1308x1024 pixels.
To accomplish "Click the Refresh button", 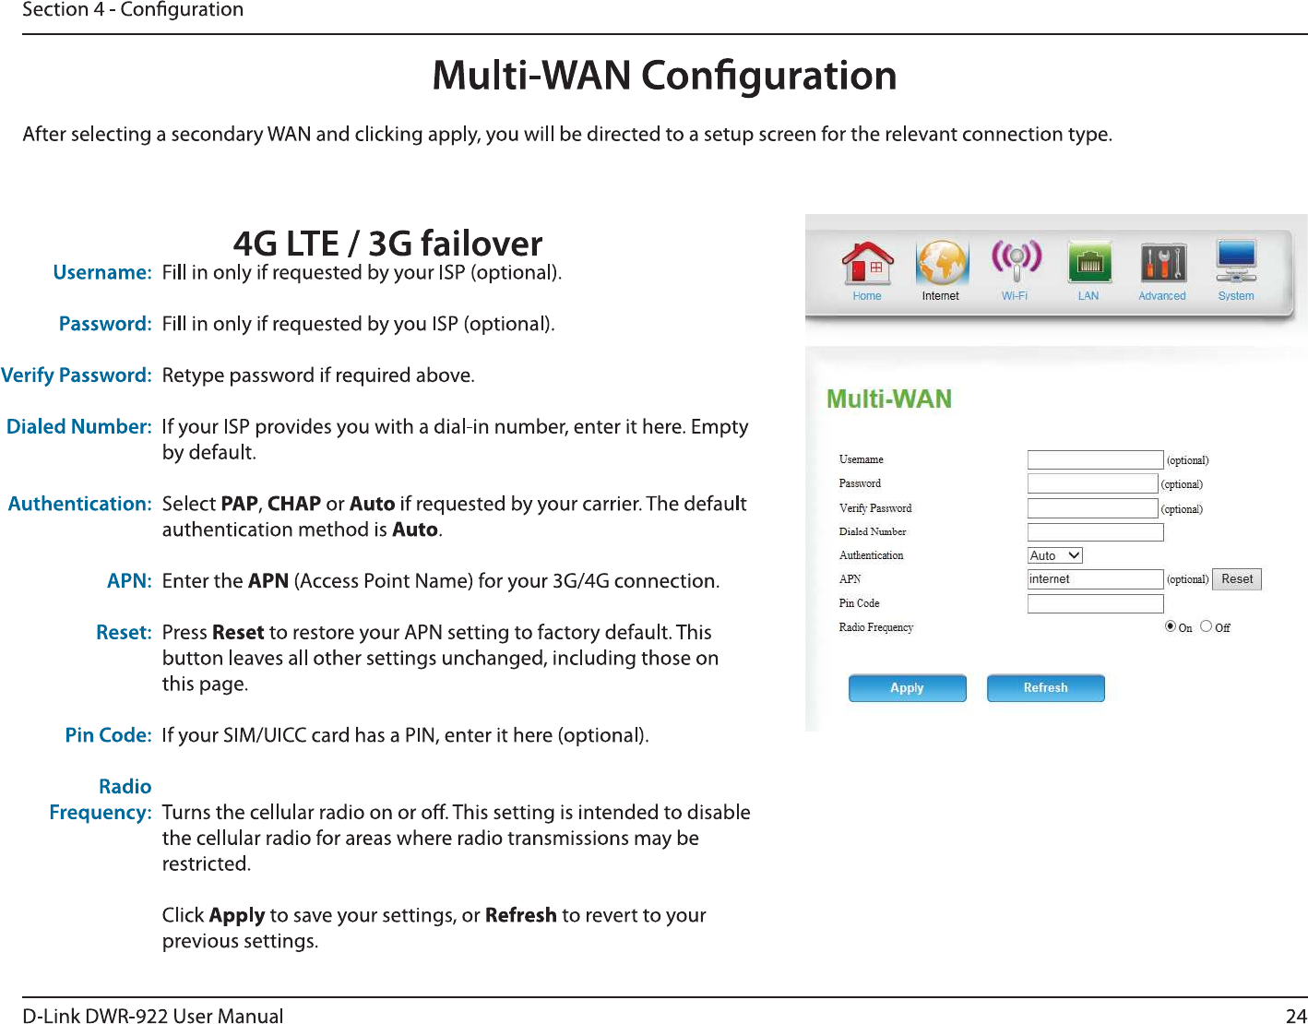I will coord(1045,688).
